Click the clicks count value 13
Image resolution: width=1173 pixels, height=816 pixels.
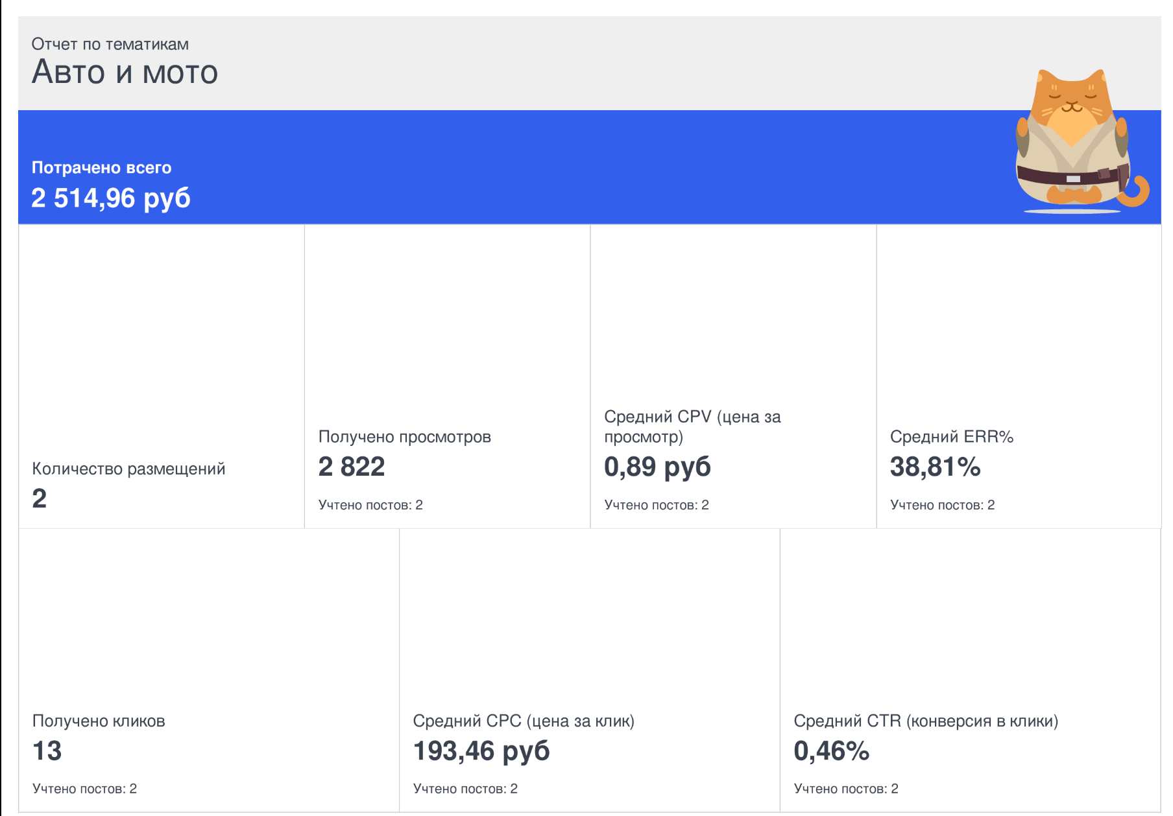click(x=47, y=751)
